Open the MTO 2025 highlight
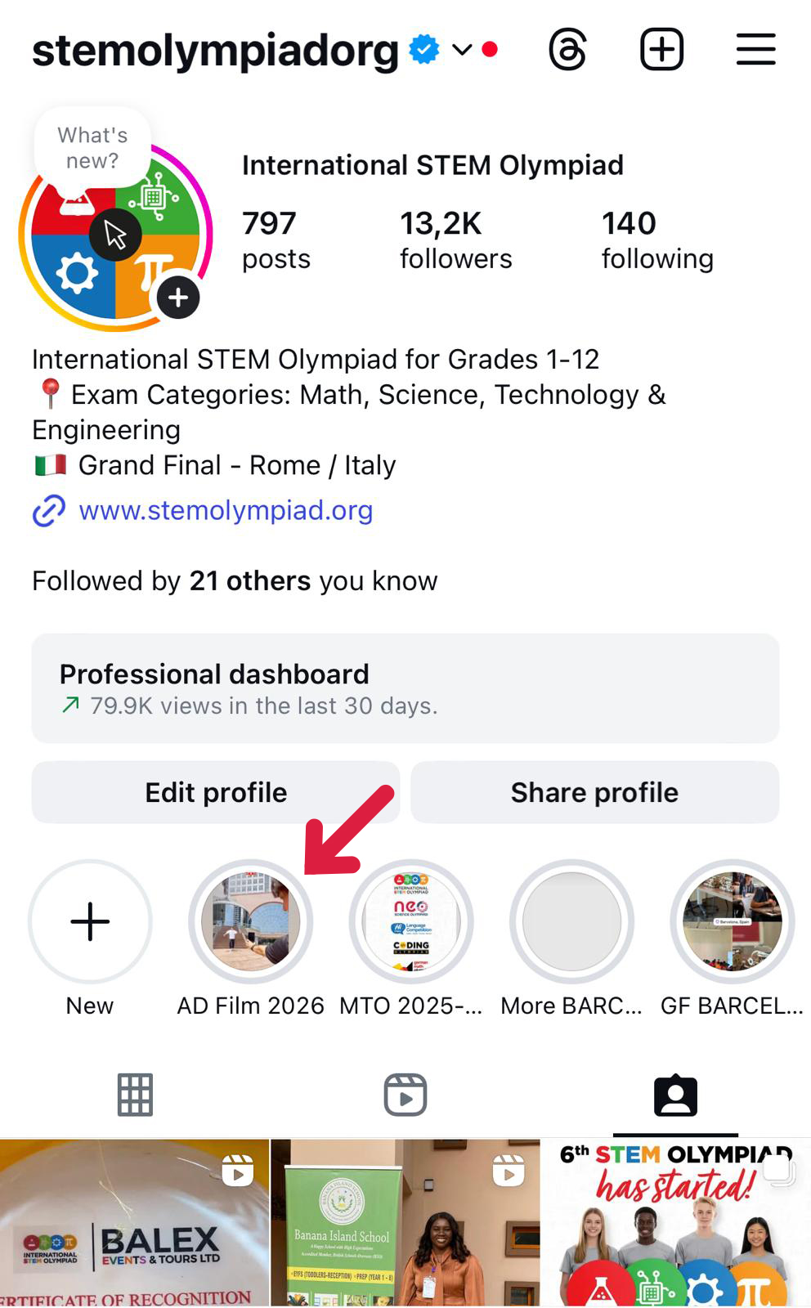 411,921
